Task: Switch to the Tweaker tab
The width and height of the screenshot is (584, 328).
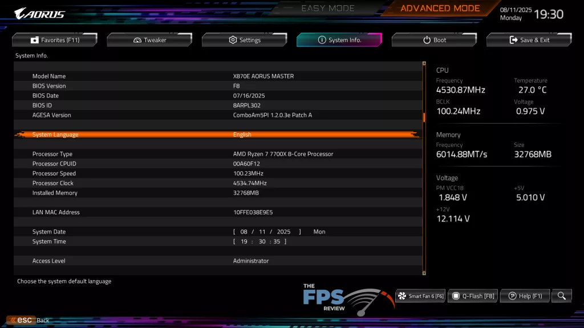Action: click(150, 40)
